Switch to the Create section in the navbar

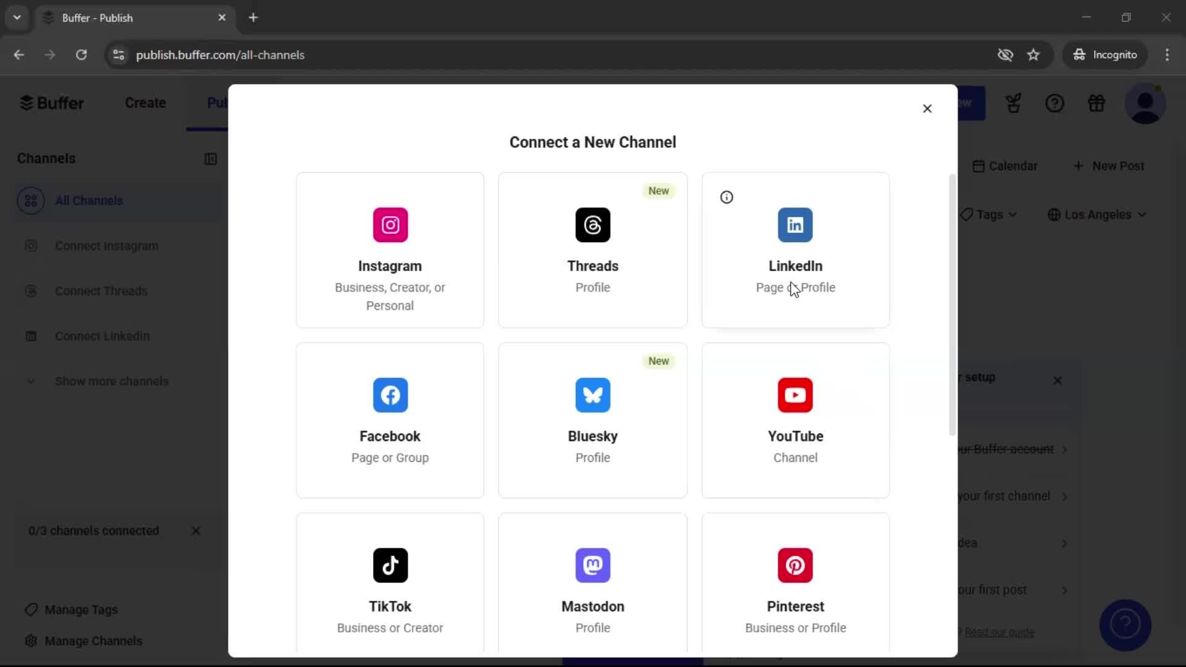coord(145,103)
